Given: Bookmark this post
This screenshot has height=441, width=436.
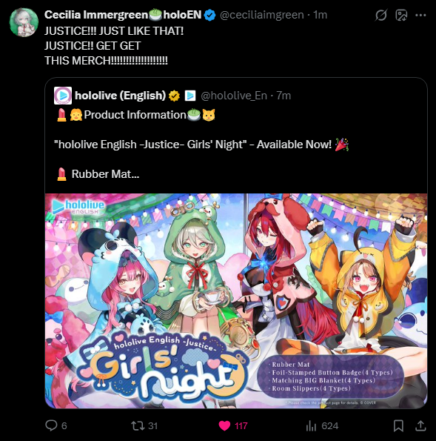Looking at the screenshot, I should coord(398,426).
